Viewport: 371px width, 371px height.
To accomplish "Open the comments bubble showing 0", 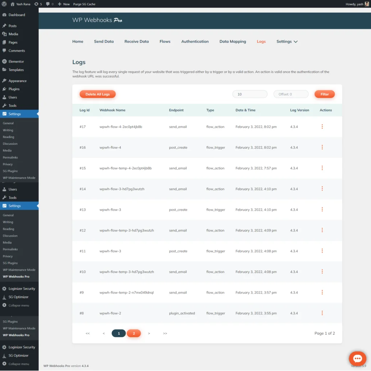I will [47, 4].
